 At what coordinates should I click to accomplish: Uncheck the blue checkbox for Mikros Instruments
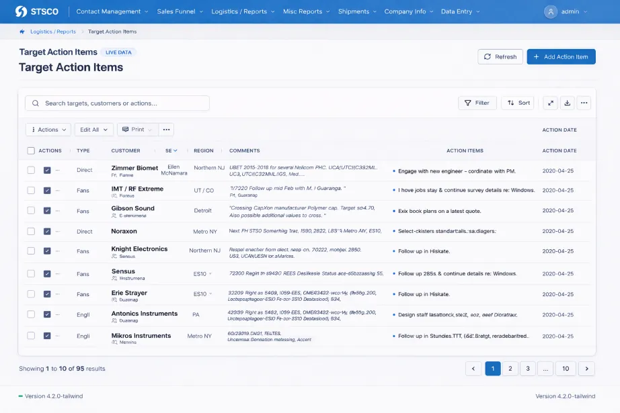[x=47, y=336]
